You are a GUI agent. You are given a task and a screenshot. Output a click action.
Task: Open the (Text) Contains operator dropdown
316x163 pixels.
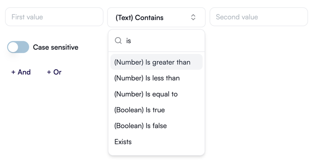tap(156, 17)
